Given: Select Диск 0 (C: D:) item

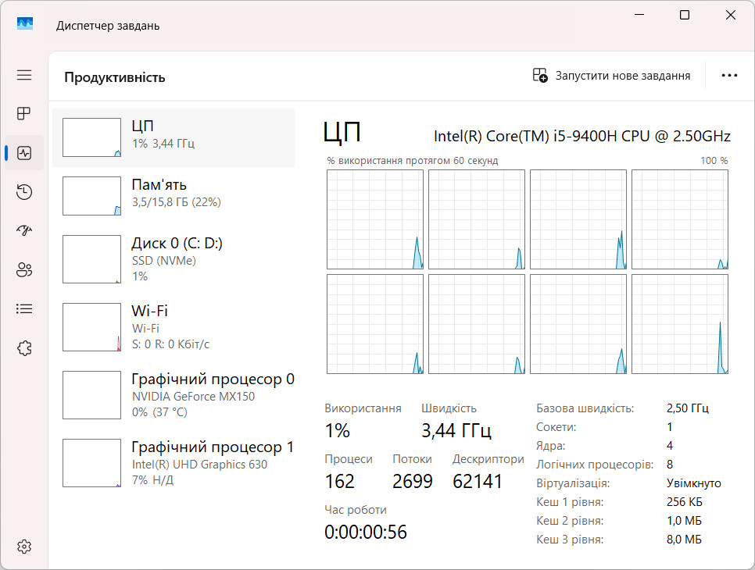Looking at the screenshot, I should coord(174,259).
